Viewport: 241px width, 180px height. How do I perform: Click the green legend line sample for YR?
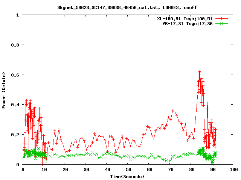click(x=221, y=23)
